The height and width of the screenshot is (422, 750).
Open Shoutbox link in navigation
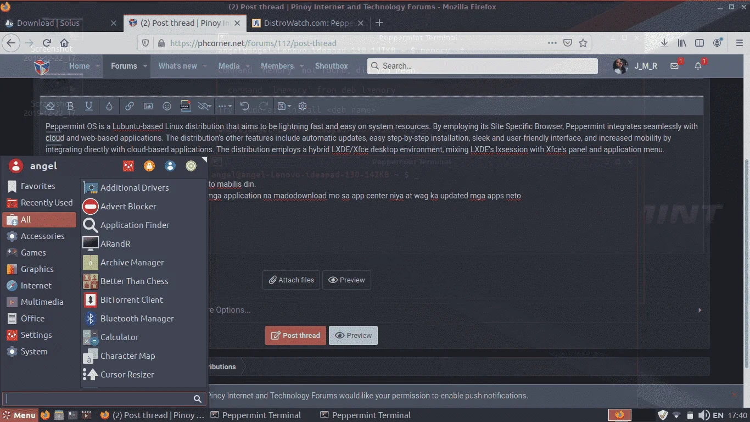point(332,66)
